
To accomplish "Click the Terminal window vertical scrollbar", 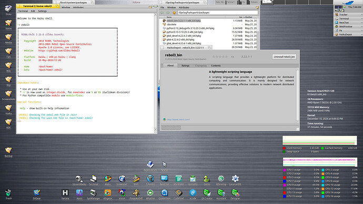I will tap(156, 73).
